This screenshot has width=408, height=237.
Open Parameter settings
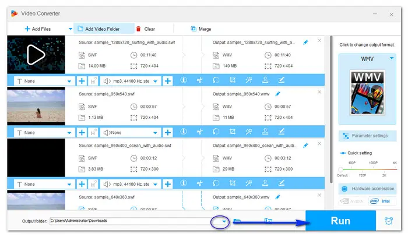tap(367, 136)
